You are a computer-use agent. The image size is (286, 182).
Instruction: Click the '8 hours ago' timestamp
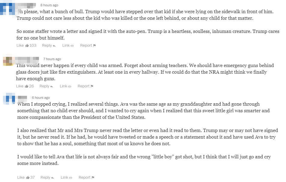coord(49,5)
